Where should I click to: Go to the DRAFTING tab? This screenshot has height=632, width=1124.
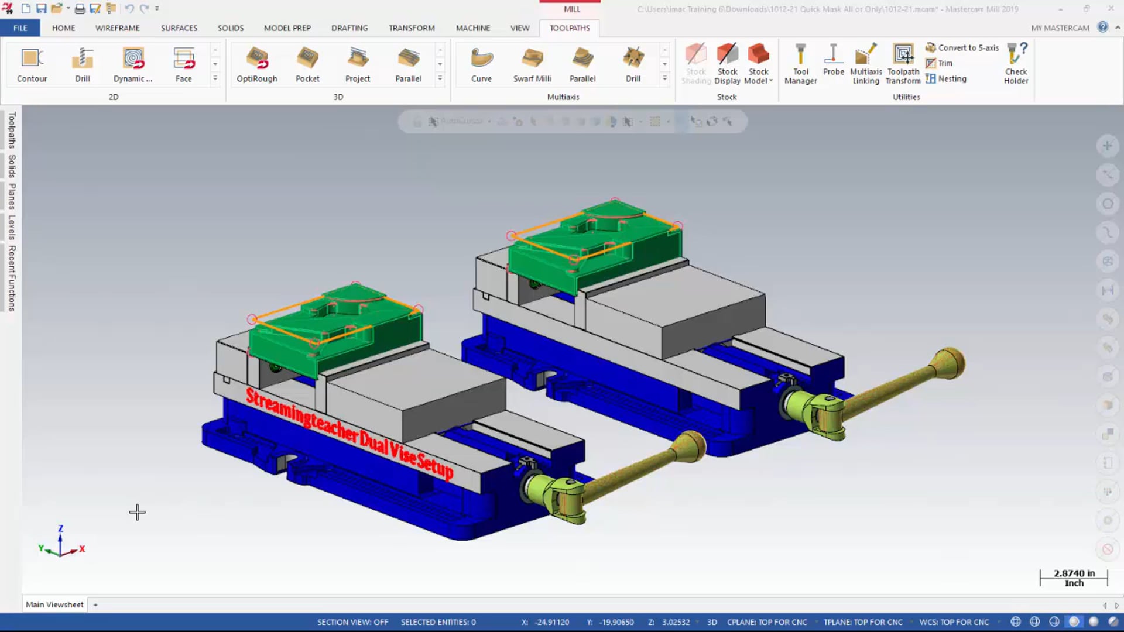(x=349, y=28)
